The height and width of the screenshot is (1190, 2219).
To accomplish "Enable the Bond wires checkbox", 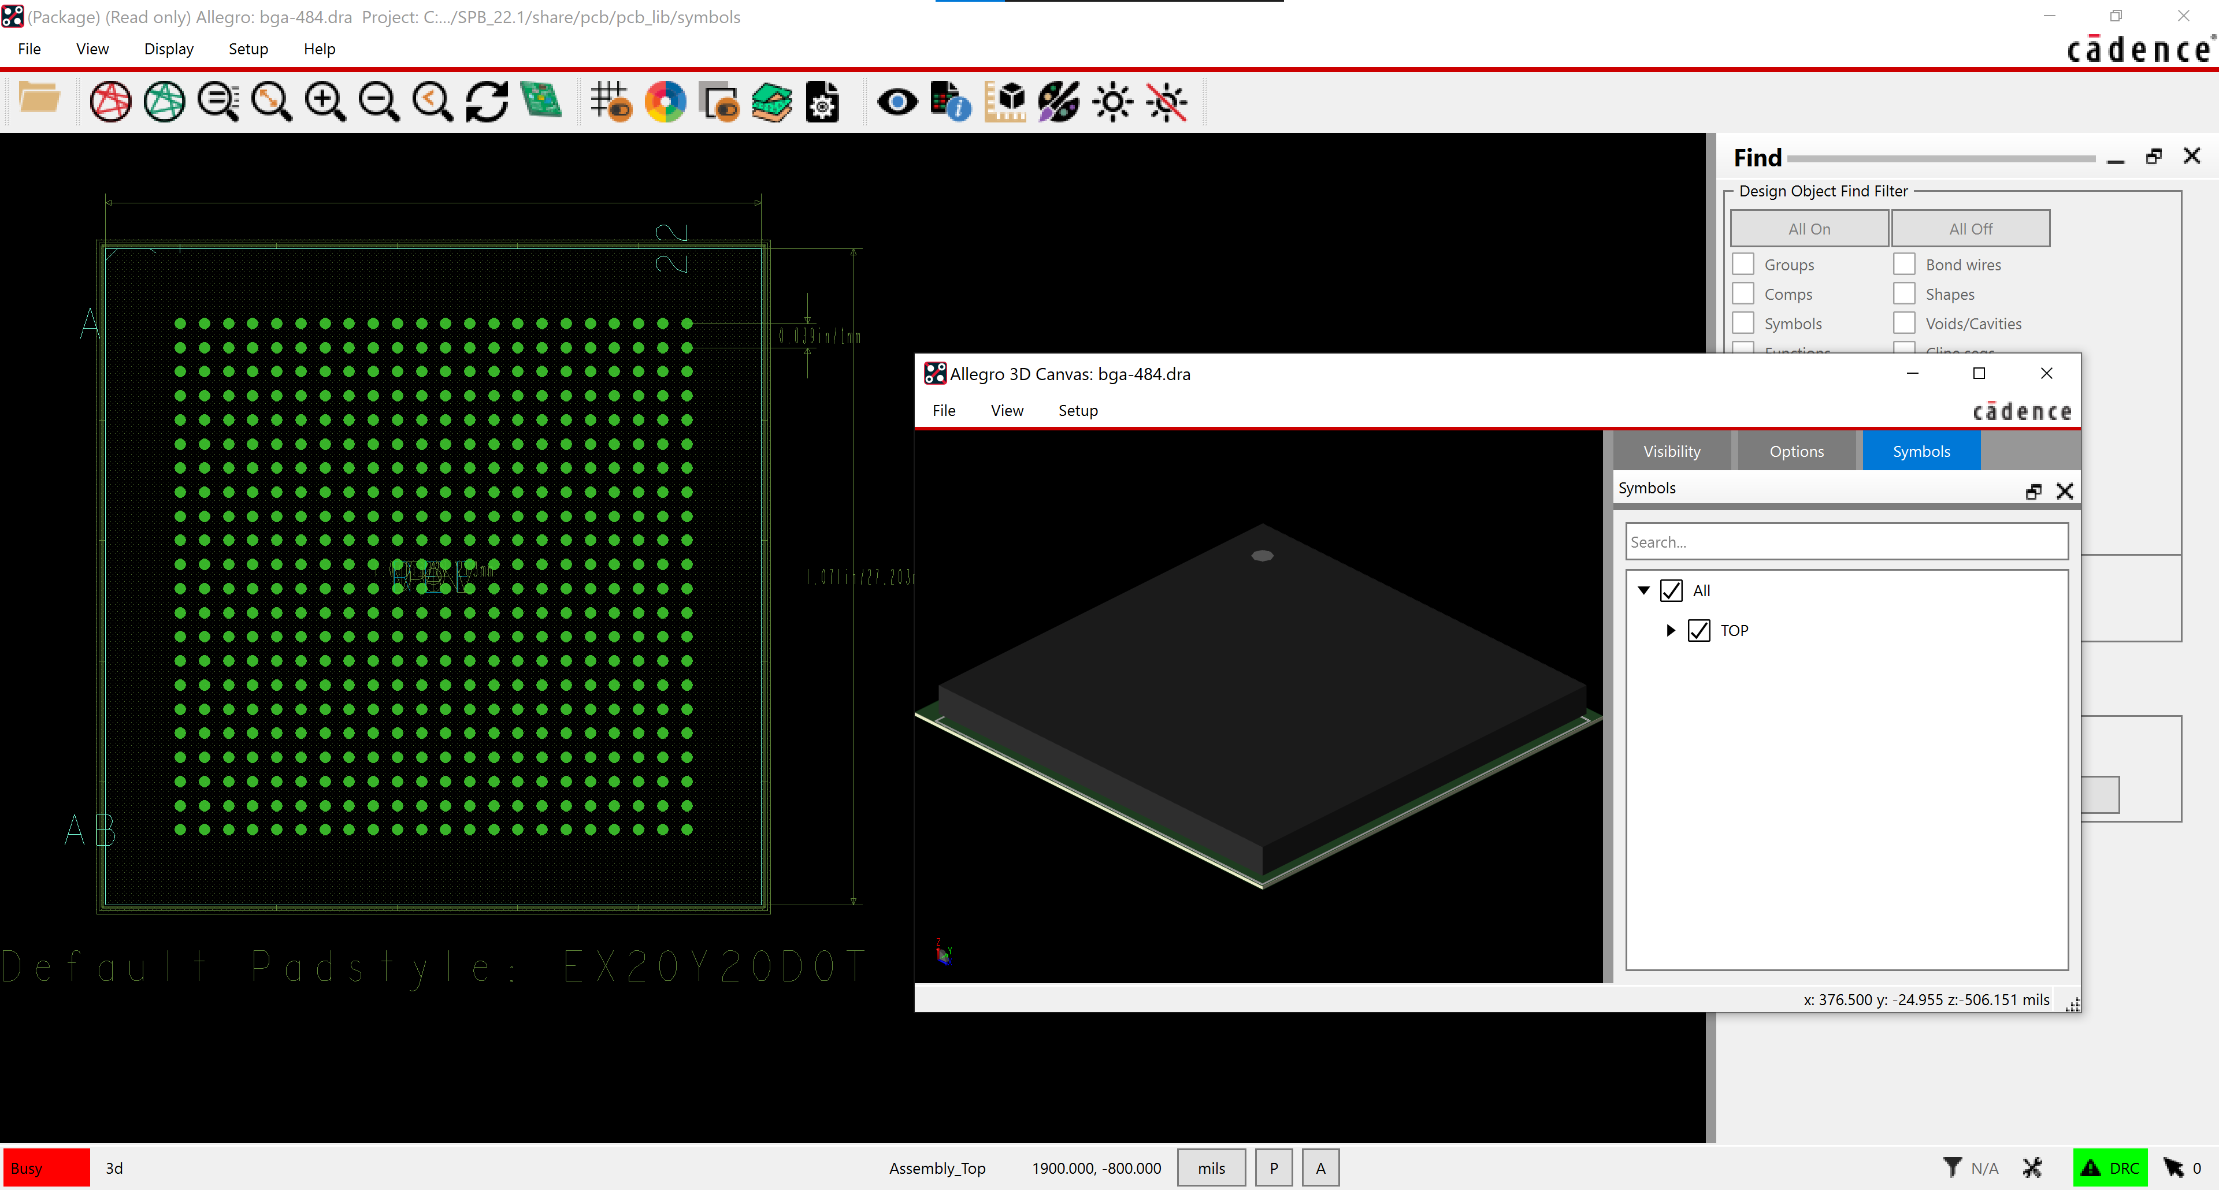I will click(x=1905, y=265).
